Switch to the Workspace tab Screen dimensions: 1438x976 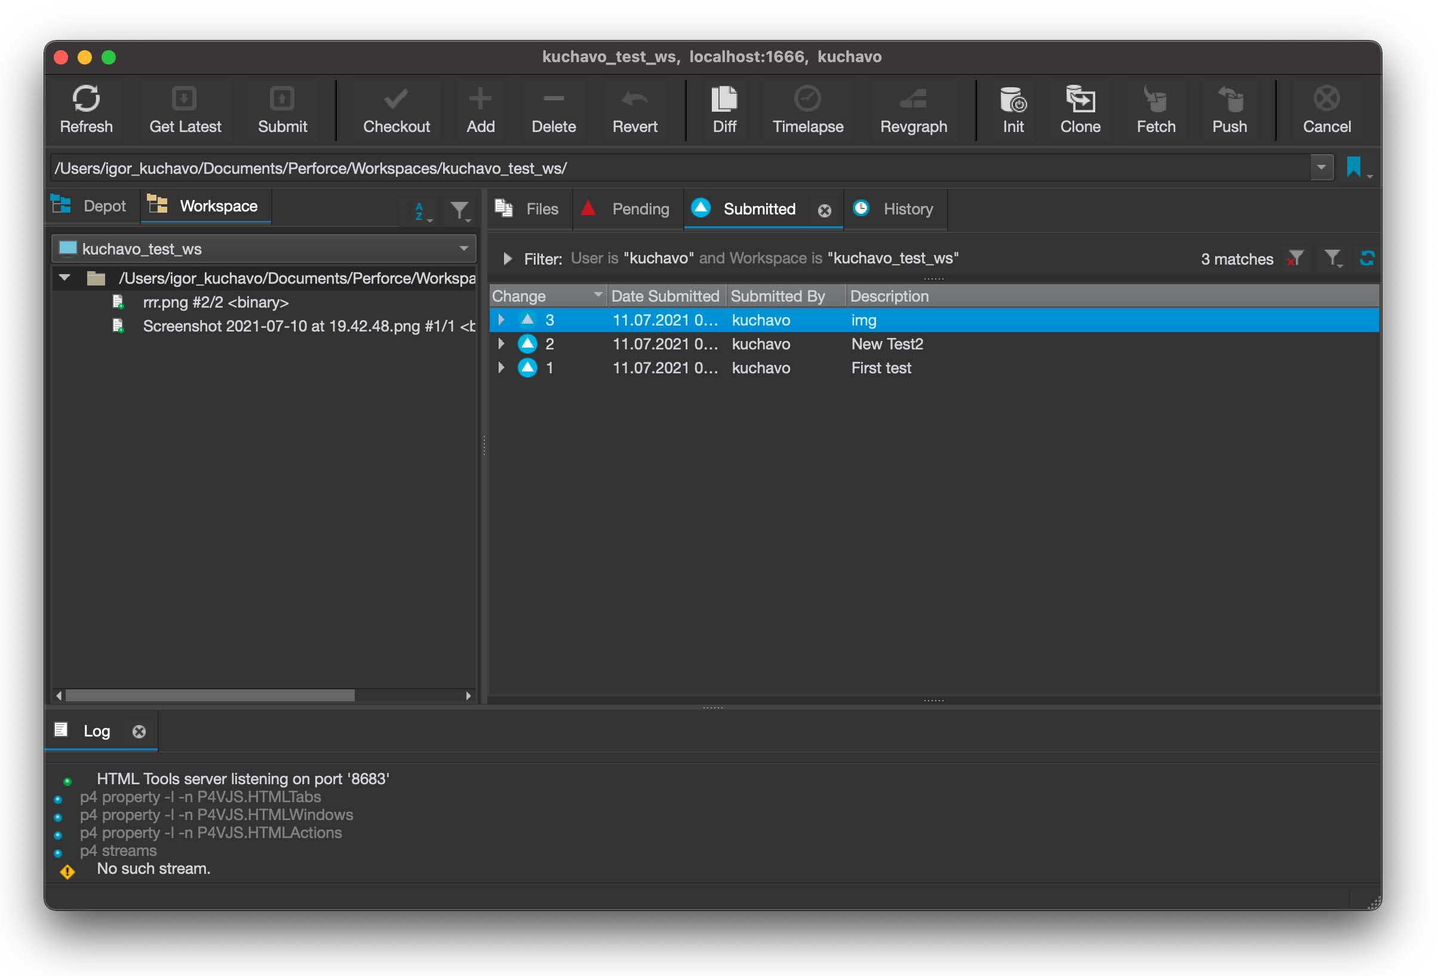tap(205, 206)
